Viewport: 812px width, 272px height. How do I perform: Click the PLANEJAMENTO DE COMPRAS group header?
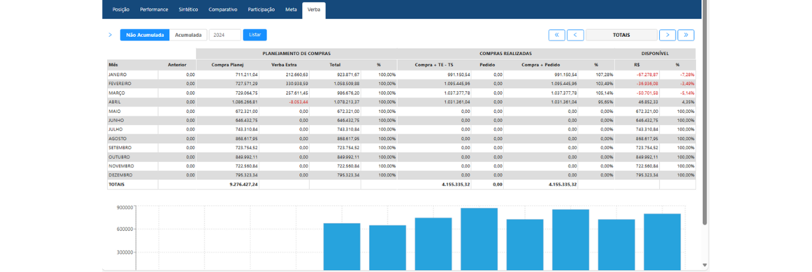[x=296, y=54]
